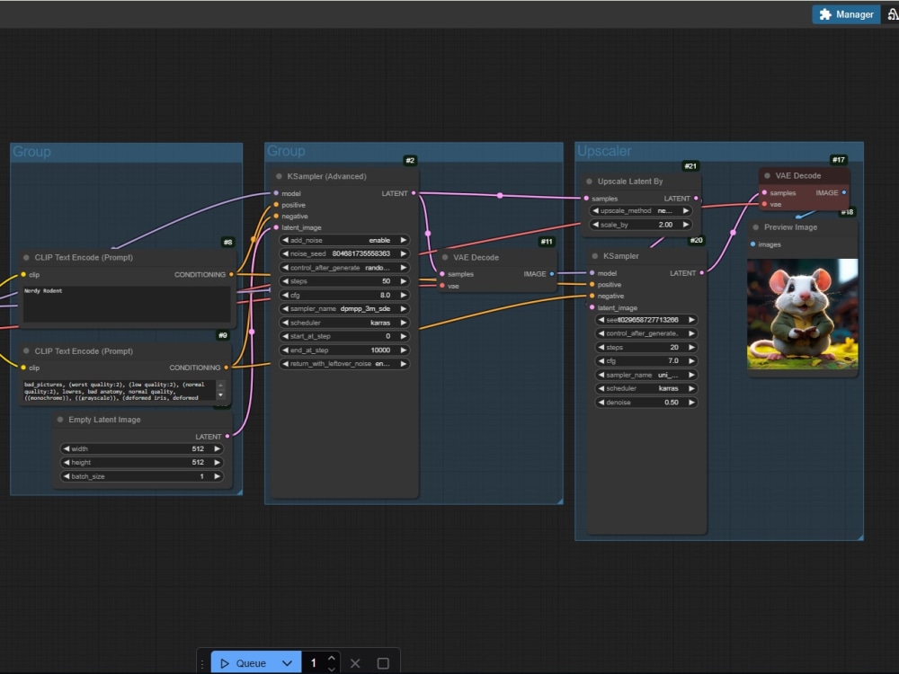Decrease batch_size value arrow
Viewport: 899px width, 674px height.
[67, 476]
